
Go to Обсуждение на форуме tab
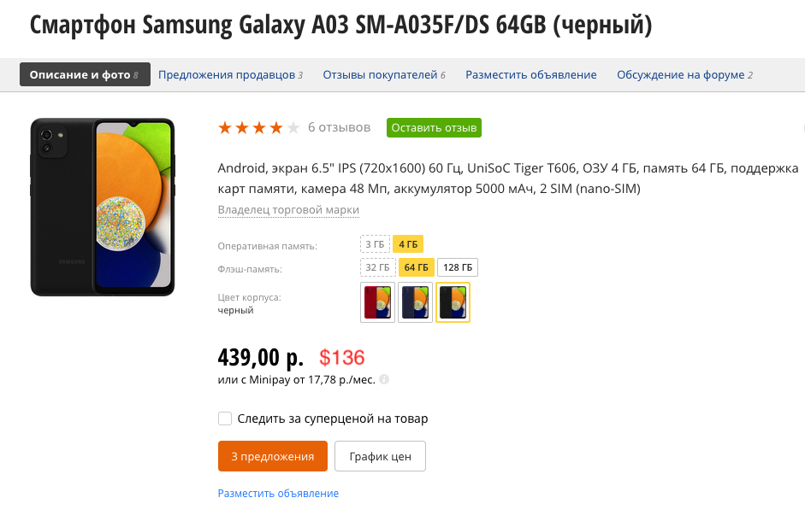click(x=684, y=75)
